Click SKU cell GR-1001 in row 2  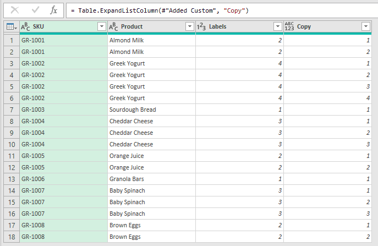point(63,52)
